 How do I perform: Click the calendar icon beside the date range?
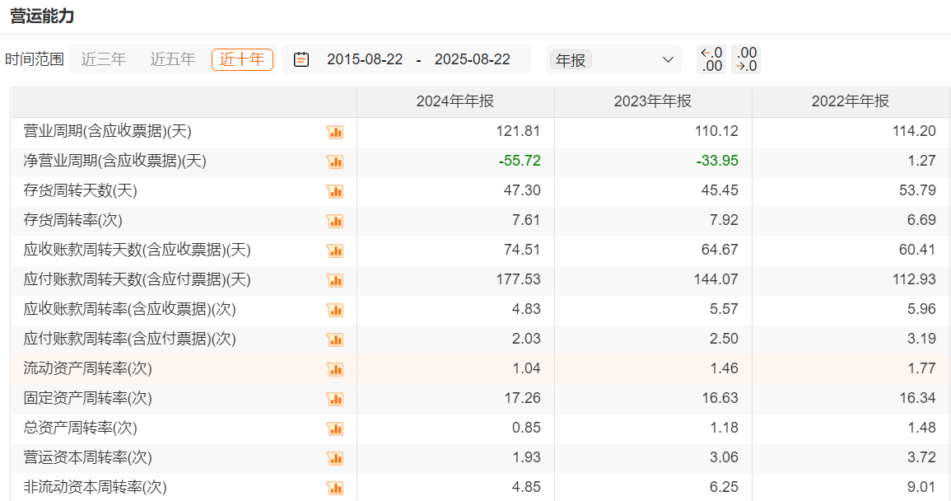[301, 59]
